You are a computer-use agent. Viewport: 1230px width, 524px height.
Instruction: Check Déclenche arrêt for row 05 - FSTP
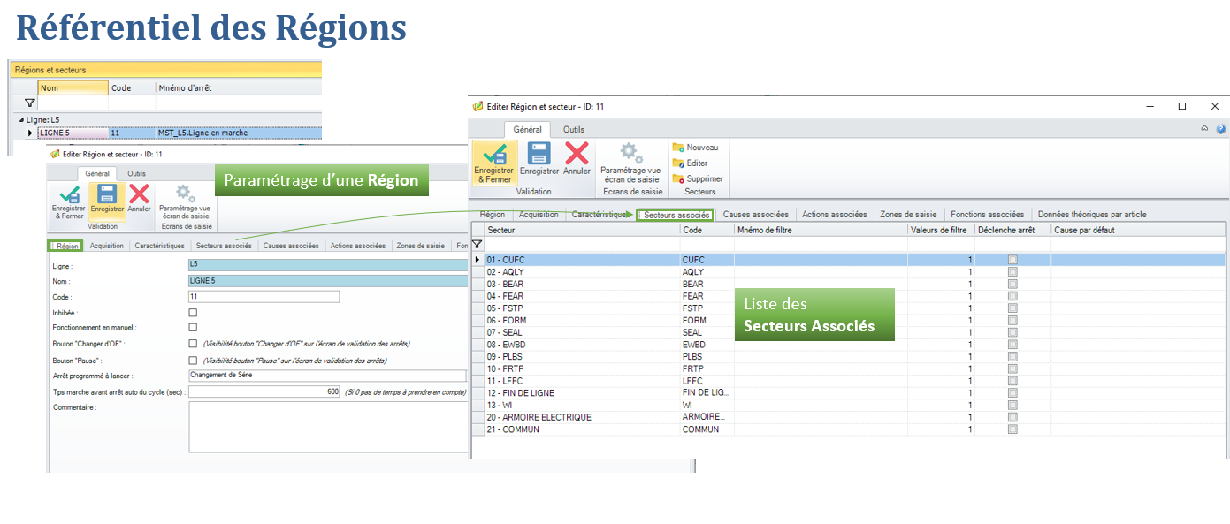(x=1012, y=308)
